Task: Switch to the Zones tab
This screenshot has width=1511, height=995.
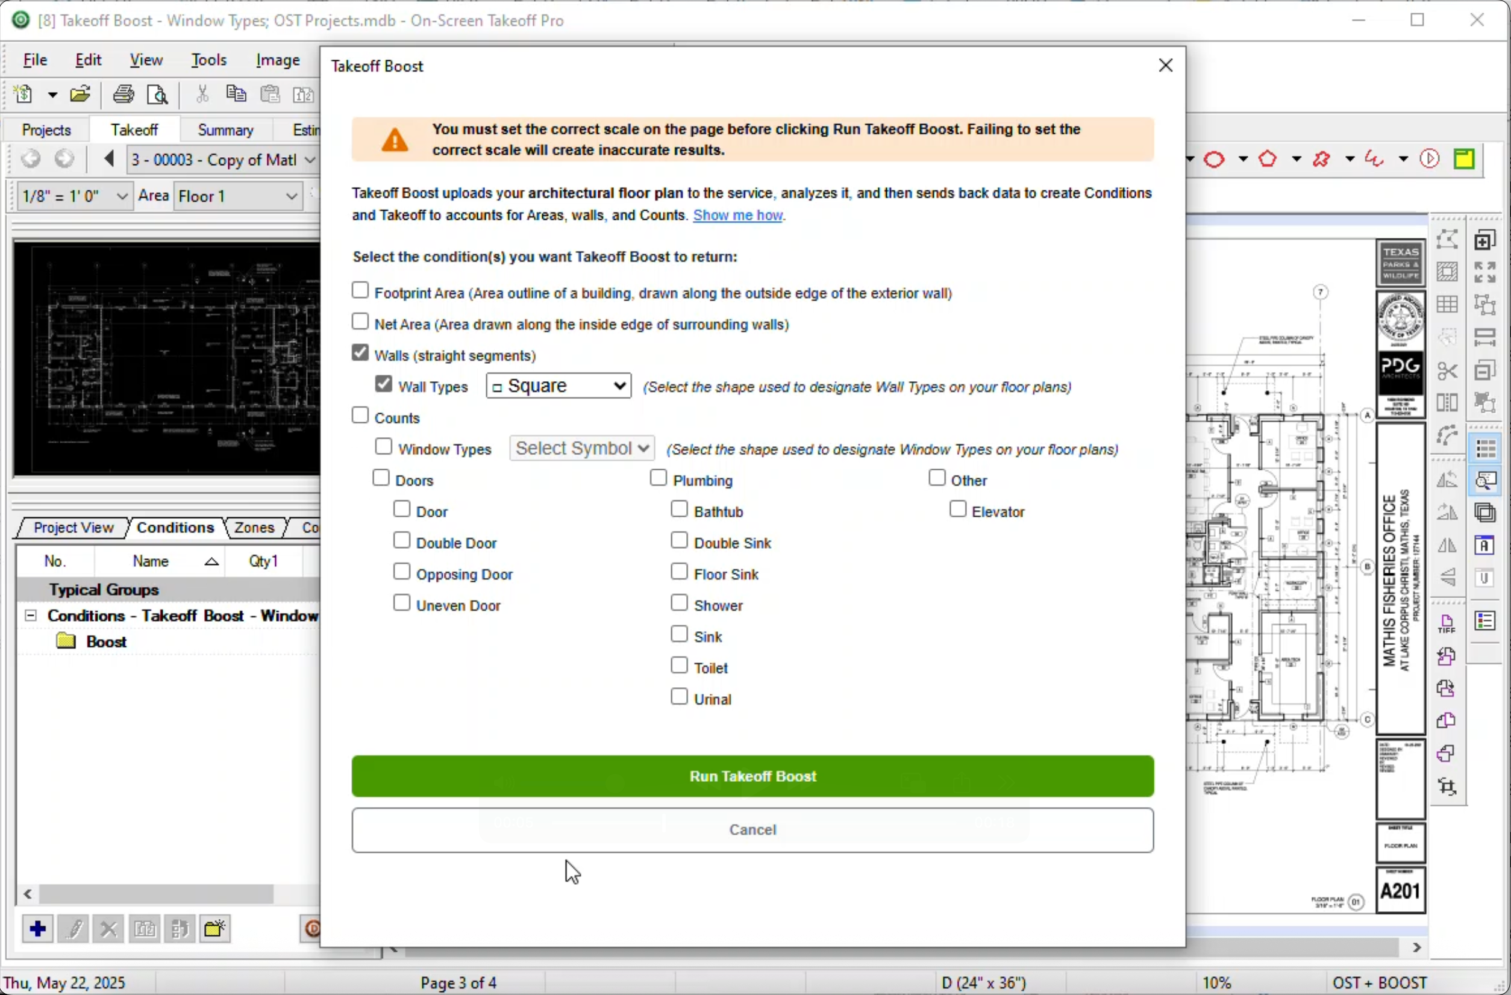Action: (252, 528)
